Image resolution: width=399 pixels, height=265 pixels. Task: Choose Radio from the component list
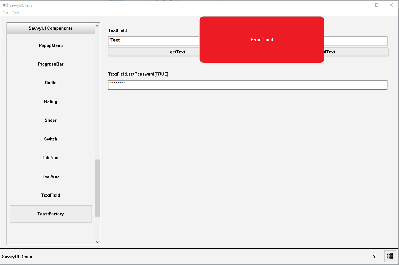coord(51,83)
